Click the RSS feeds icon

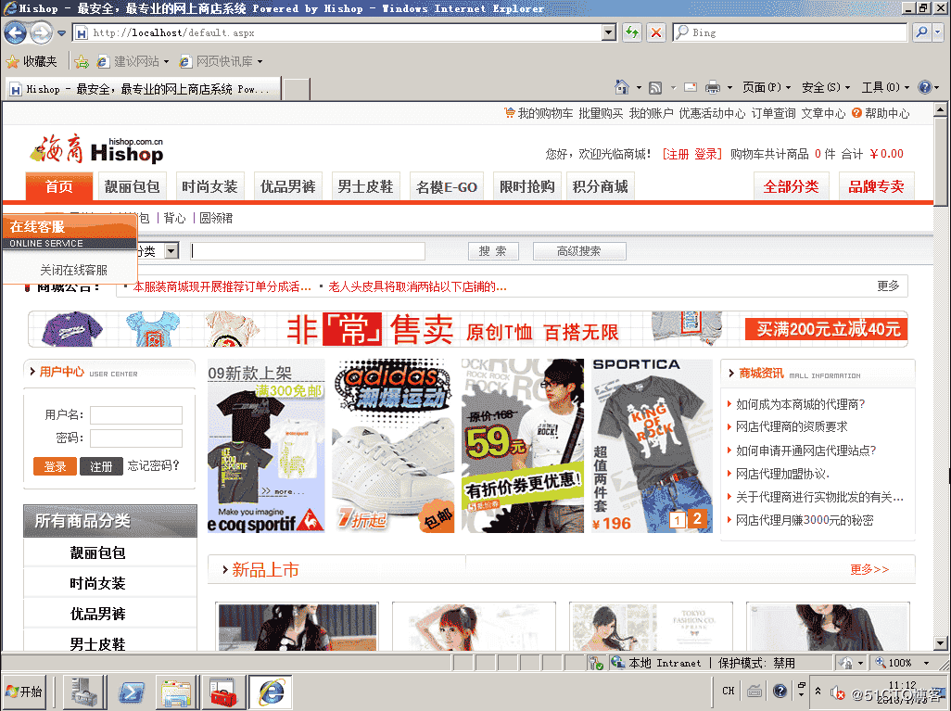click(x=655, y=88)
